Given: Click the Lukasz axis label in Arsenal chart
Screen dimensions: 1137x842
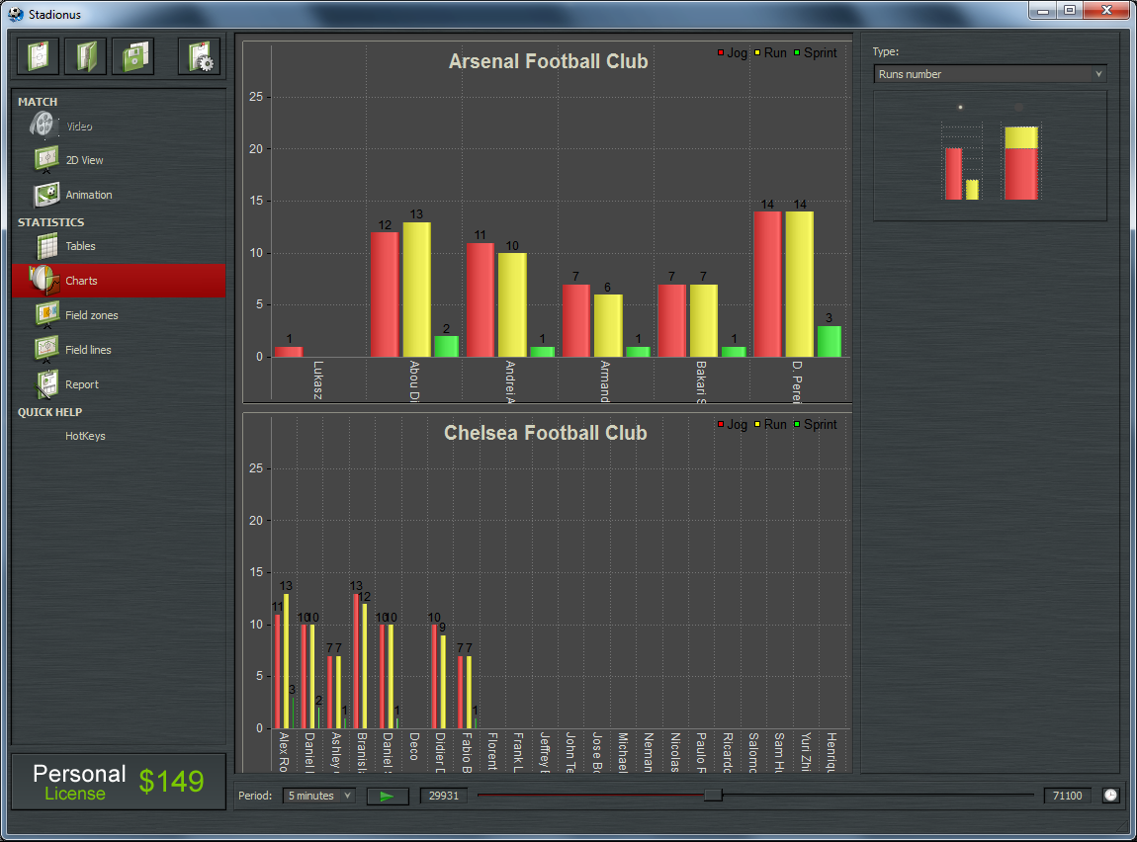Looking at the screenshot, I should point(318,380).
